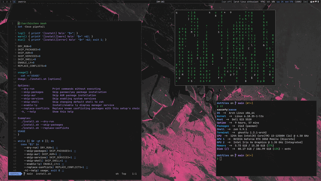Click the ff command in the terminal
321x181 pixels.
(x=221, y=107)
